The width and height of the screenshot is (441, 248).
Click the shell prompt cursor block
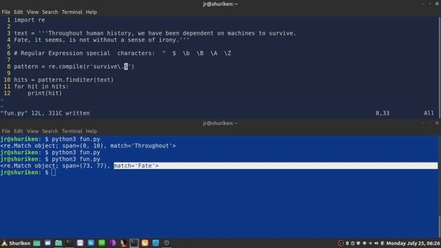point(54,172)
